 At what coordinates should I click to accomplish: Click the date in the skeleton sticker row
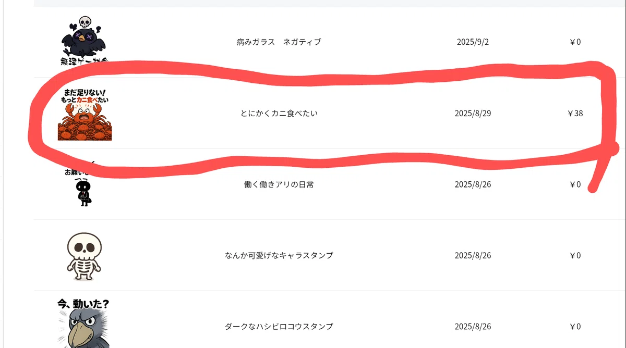473,255
